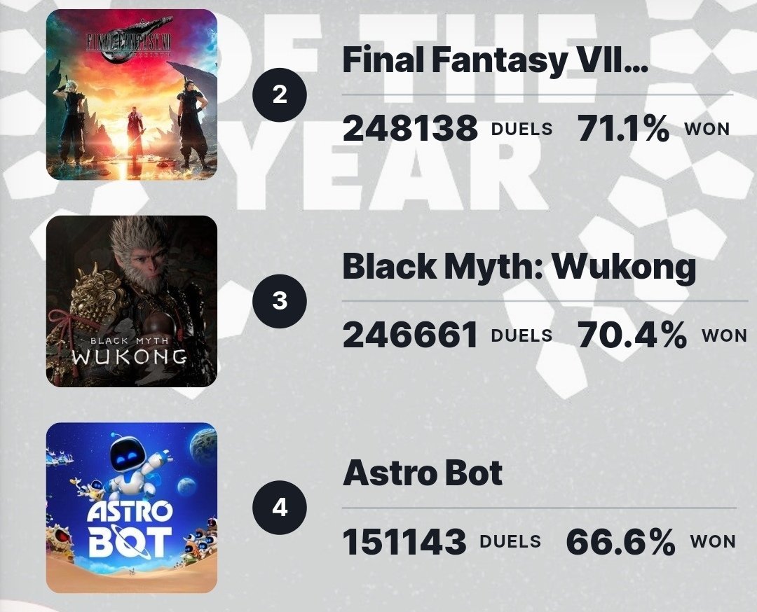The image size is (757, 612).
Task: Open the Black Myth Wukong cover art
Action: pos(131,301)
